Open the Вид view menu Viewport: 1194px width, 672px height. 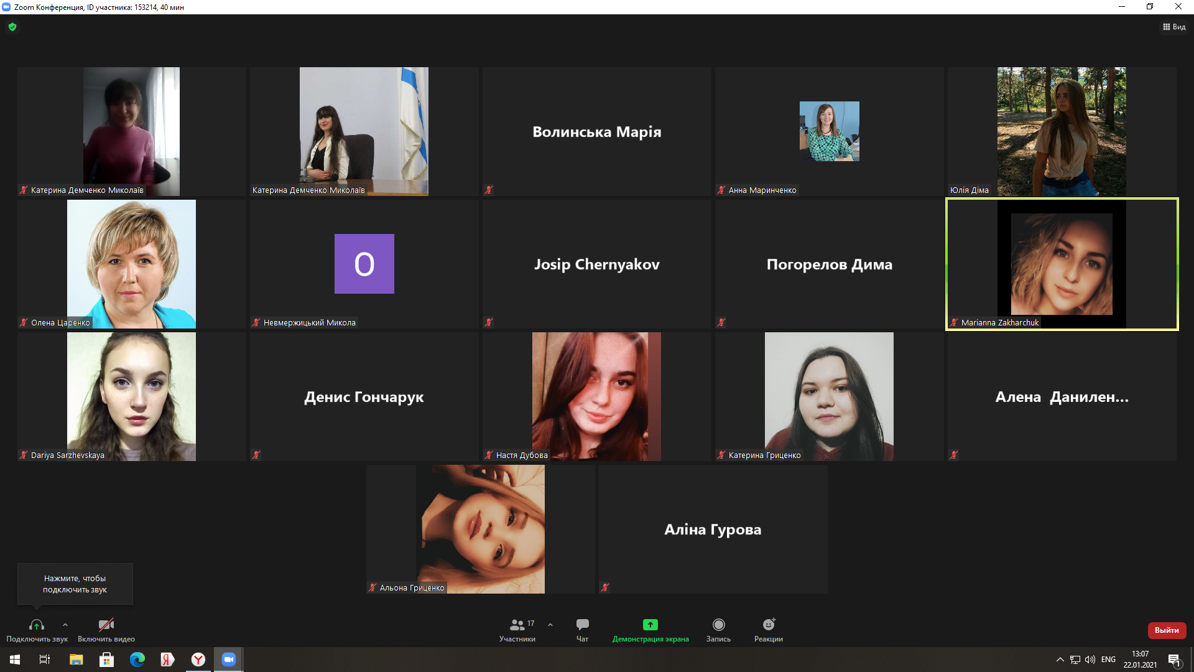tap(1174, 27)
